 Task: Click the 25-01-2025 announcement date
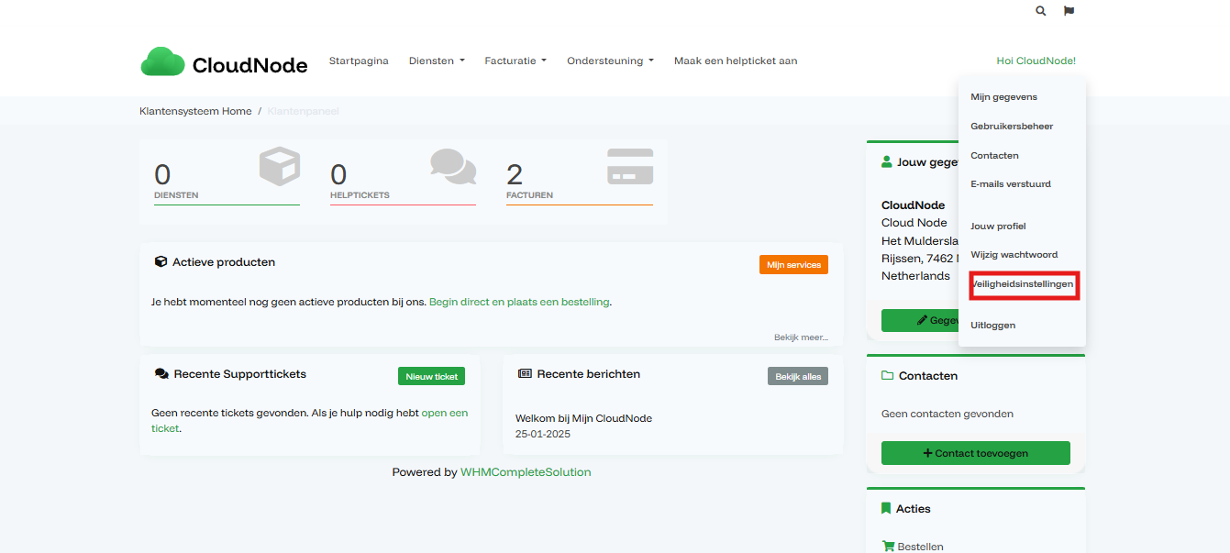point(543,434)
